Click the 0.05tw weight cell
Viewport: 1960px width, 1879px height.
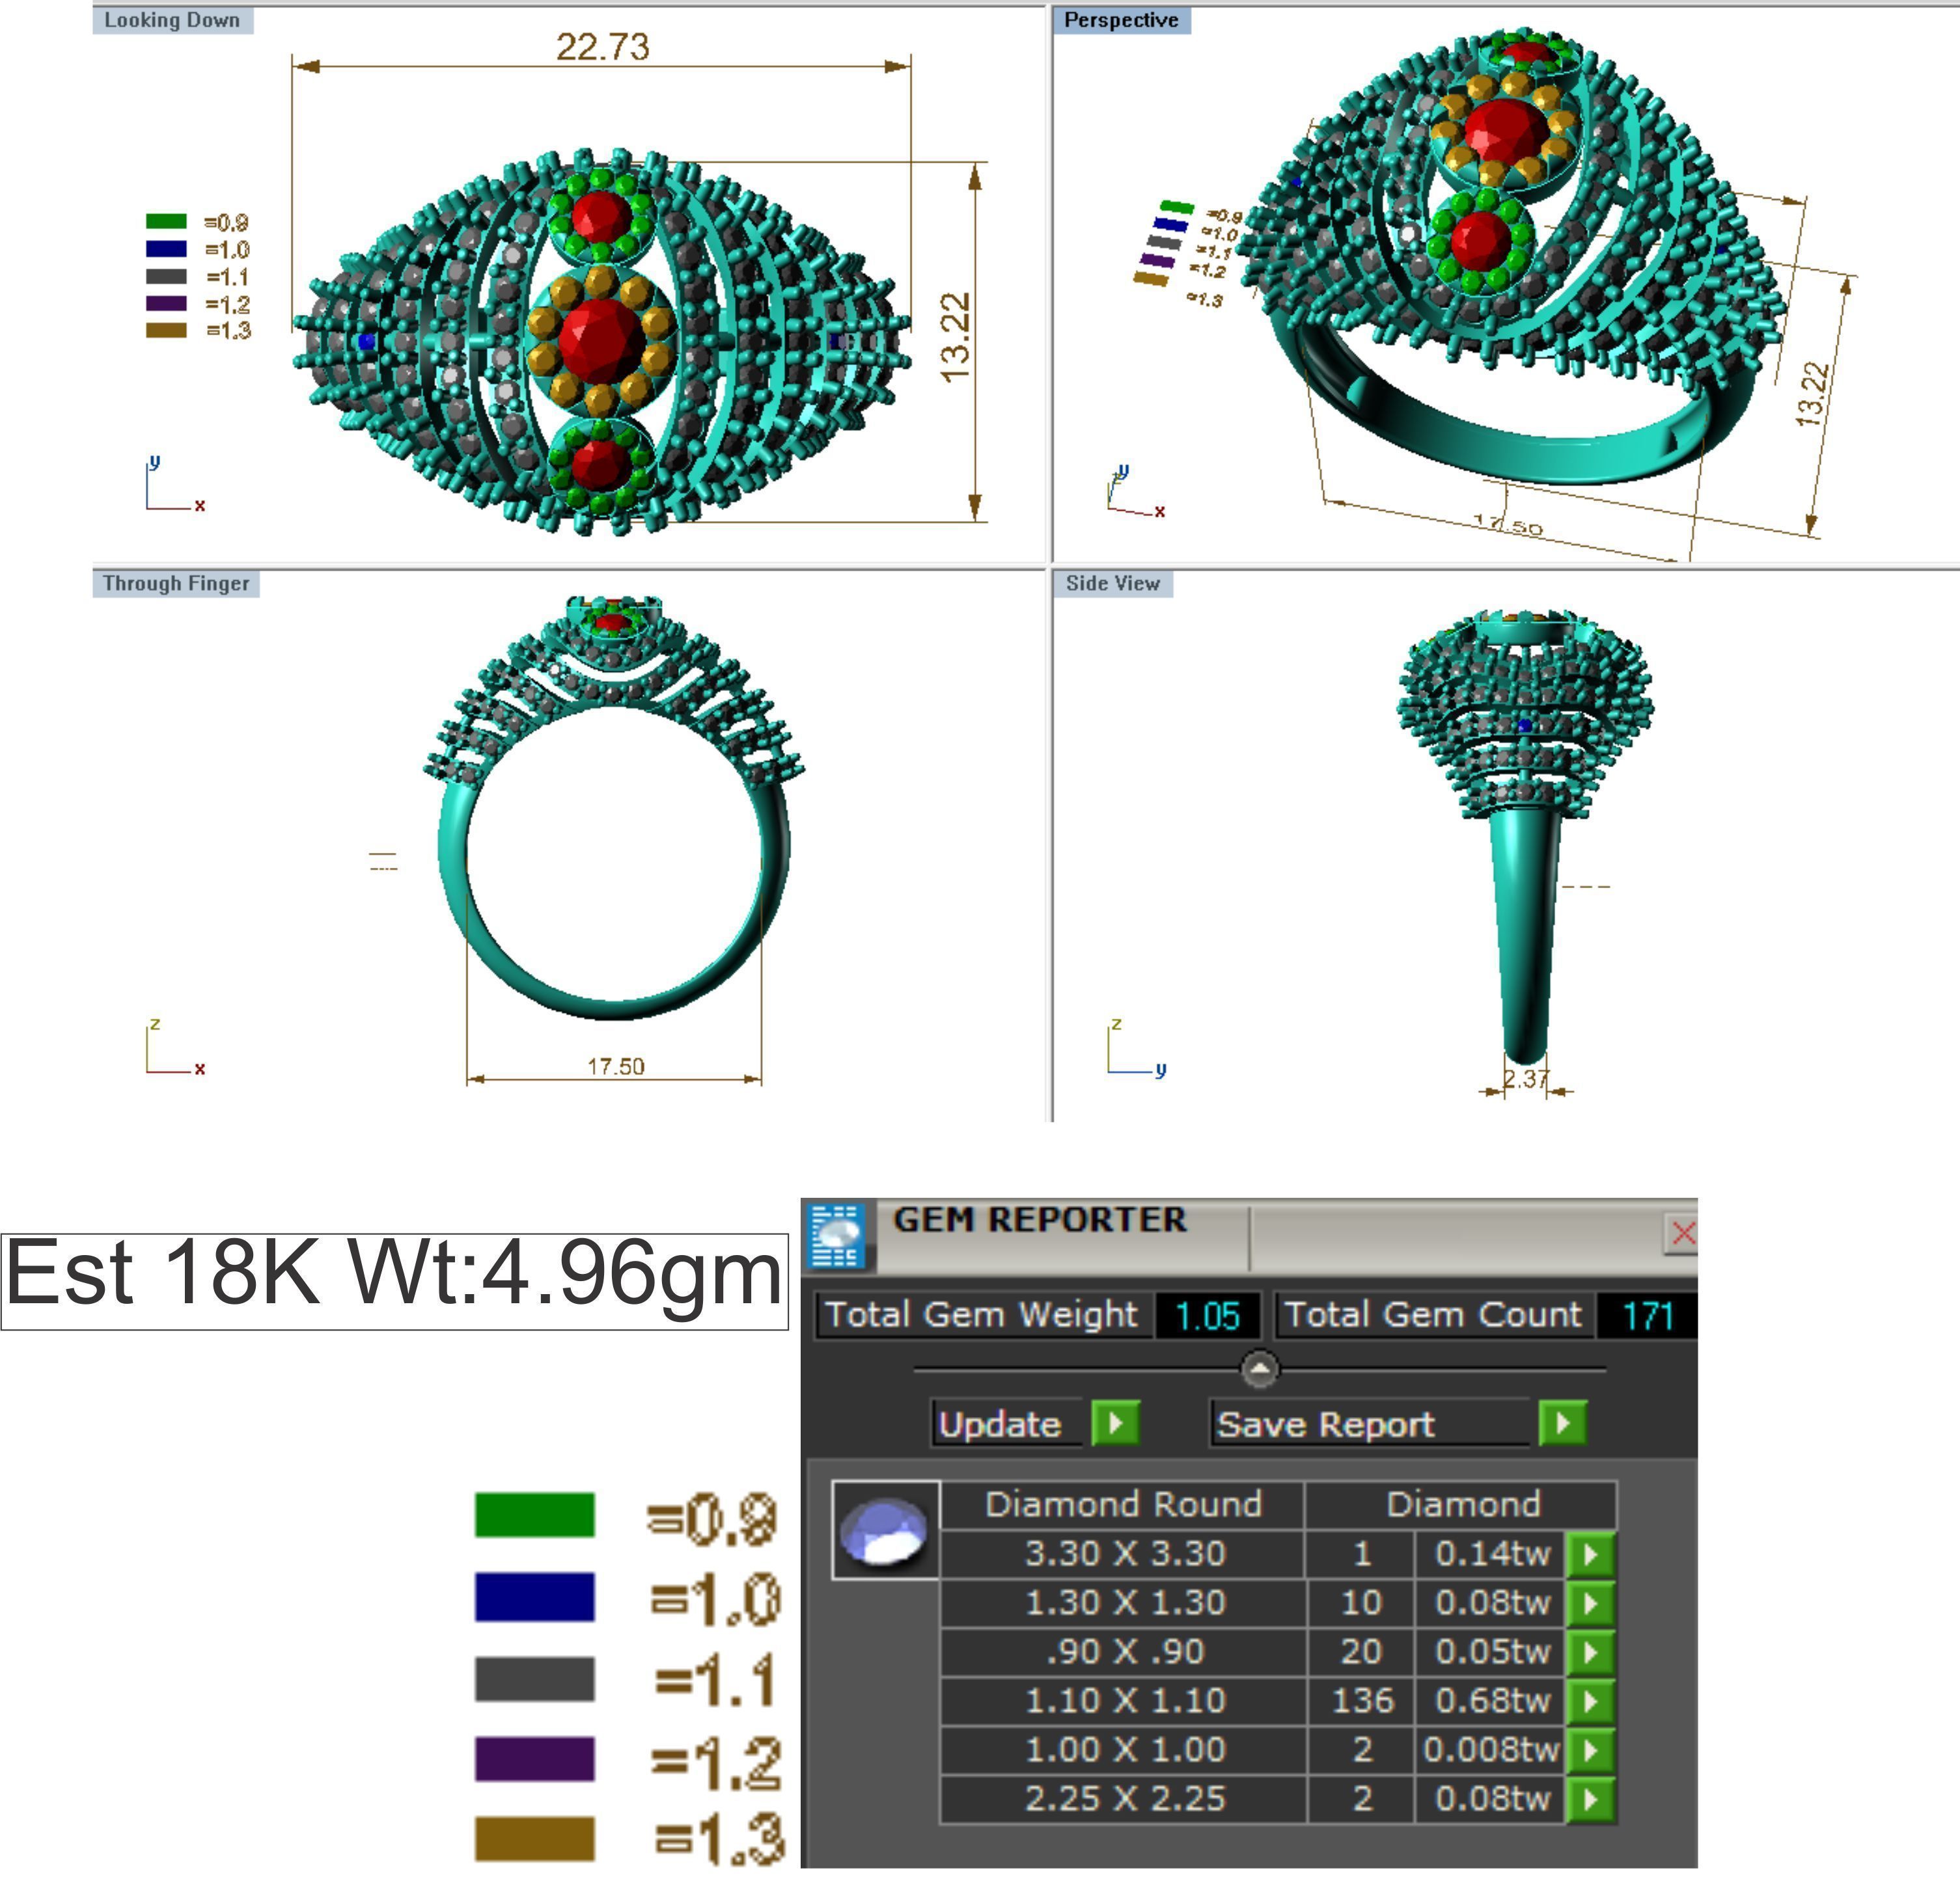[1491, 1651]
